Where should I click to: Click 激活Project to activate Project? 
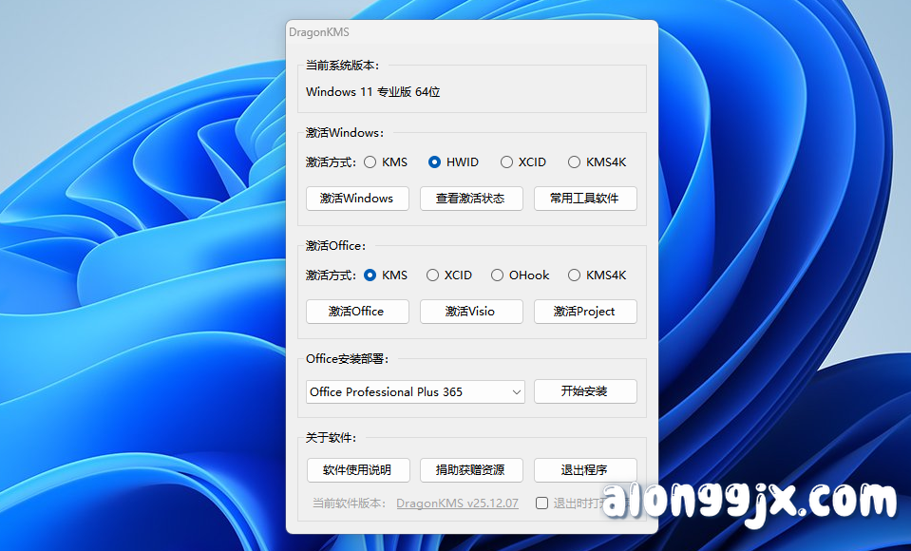click(x=585, y=311)
